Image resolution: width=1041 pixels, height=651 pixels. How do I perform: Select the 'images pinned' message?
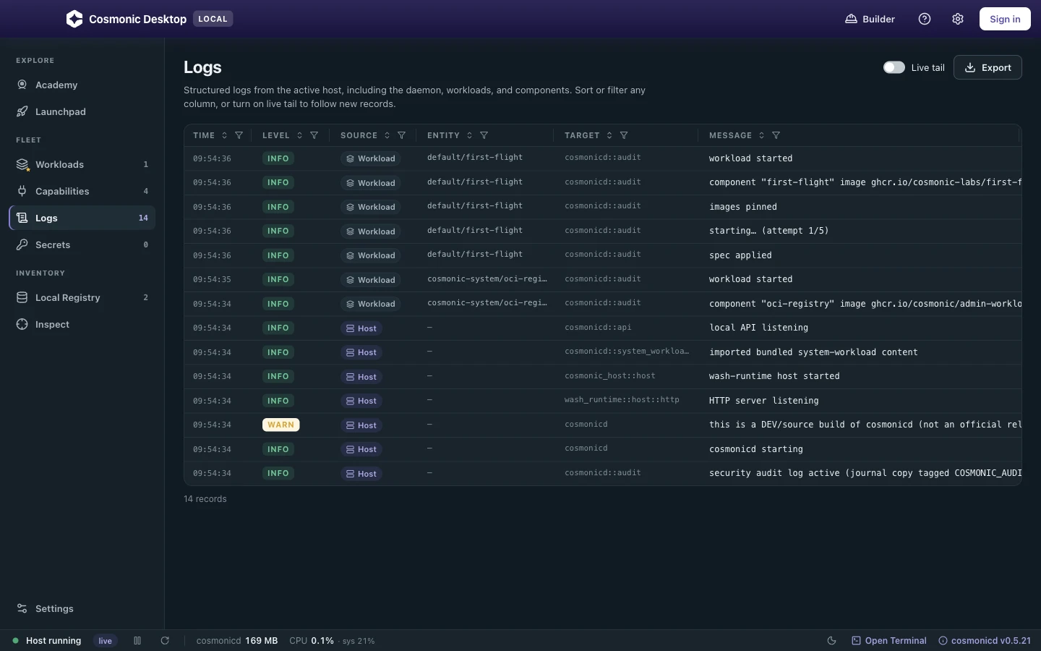pyautogui.click(x=743, y=207)
